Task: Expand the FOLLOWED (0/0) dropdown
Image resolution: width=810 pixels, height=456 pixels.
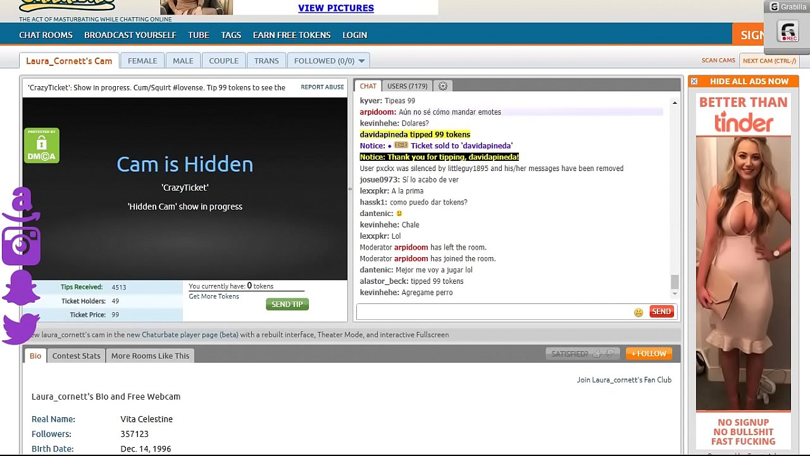Action: (x=329, y=61)
